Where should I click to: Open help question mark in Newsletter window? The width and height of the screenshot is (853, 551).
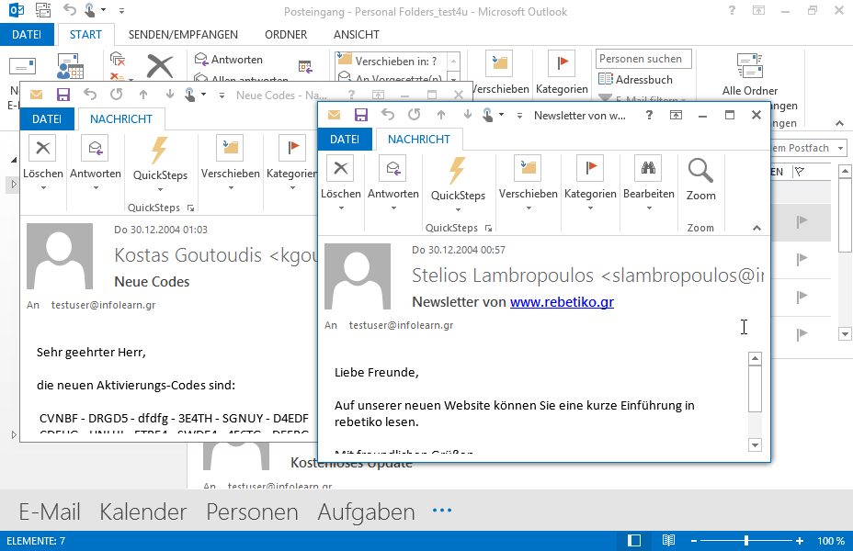pos(649,115)
